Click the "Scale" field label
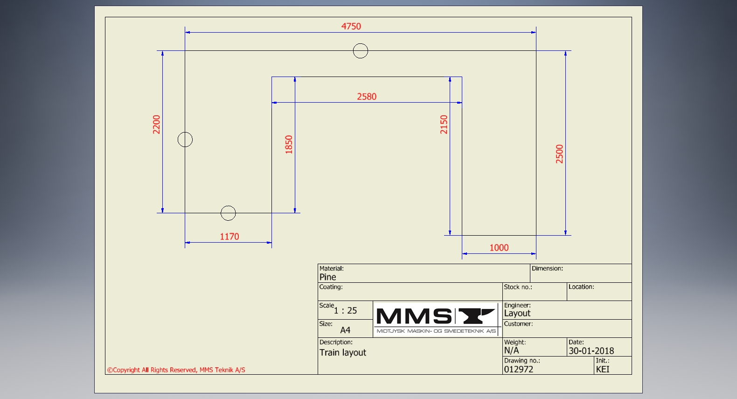 [x=327, y=305]
